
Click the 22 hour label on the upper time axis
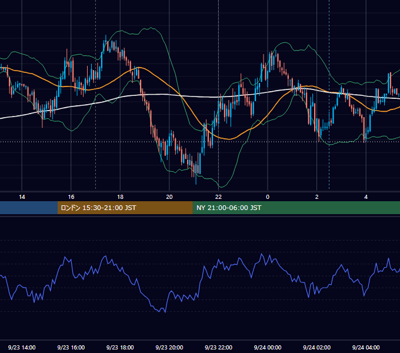[x=218, y=197]
